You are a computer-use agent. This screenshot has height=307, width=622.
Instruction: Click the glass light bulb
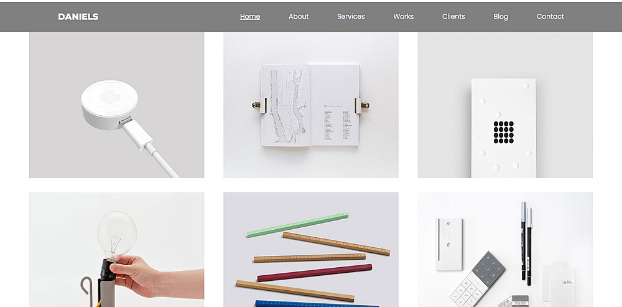117,234
